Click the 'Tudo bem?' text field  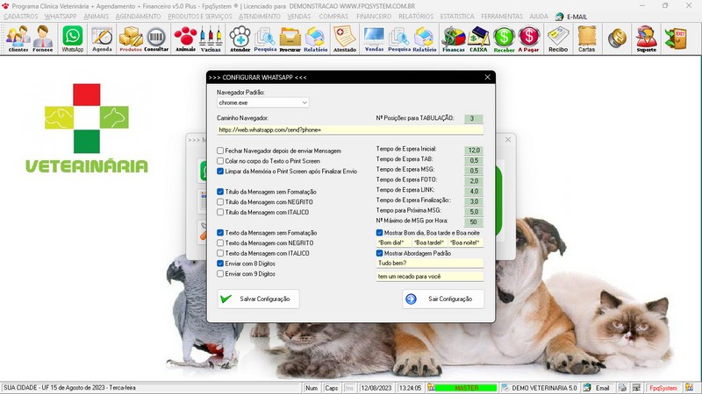[x=430, y=264]
